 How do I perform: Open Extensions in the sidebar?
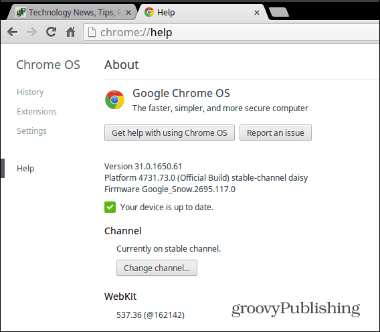(37, 112)
